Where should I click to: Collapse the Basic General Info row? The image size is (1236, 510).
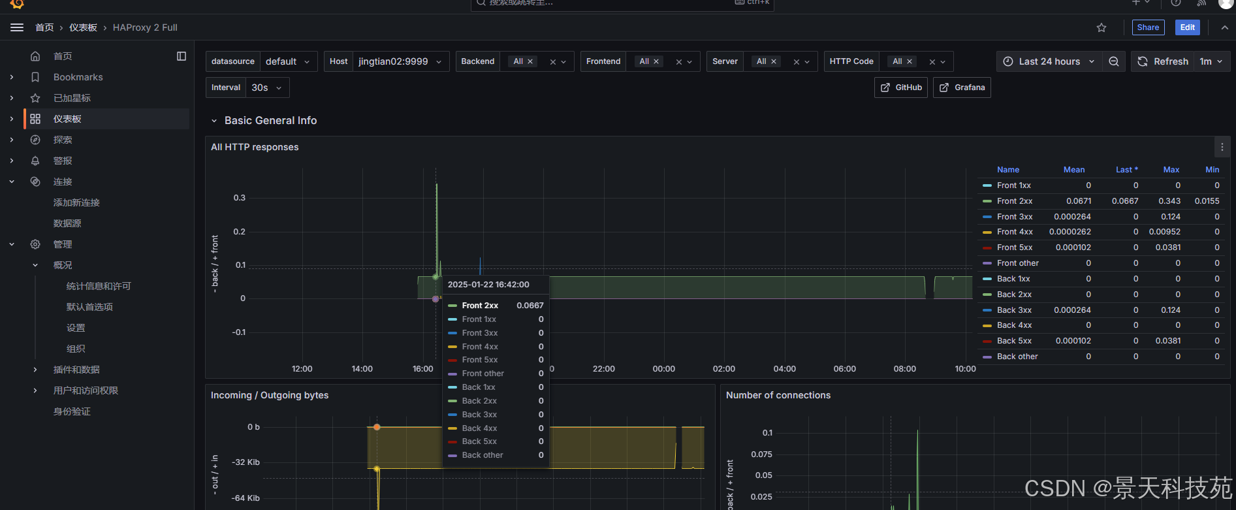tap(214, 121)
